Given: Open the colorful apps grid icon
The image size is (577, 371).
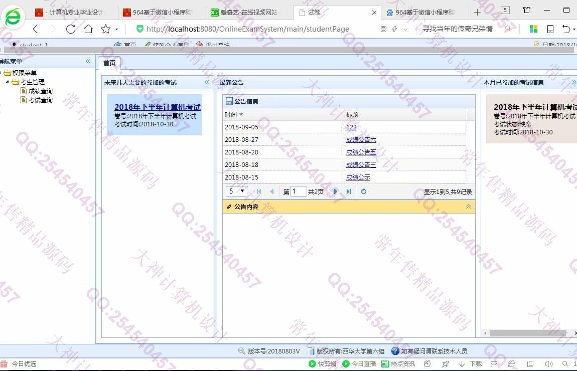Looking at the screenshot, I should (533, 29).
